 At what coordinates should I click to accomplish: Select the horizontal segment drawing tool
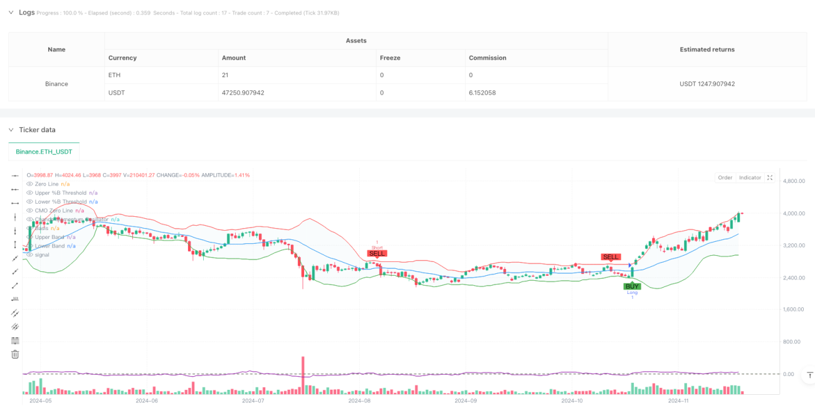tap(16, 203)
